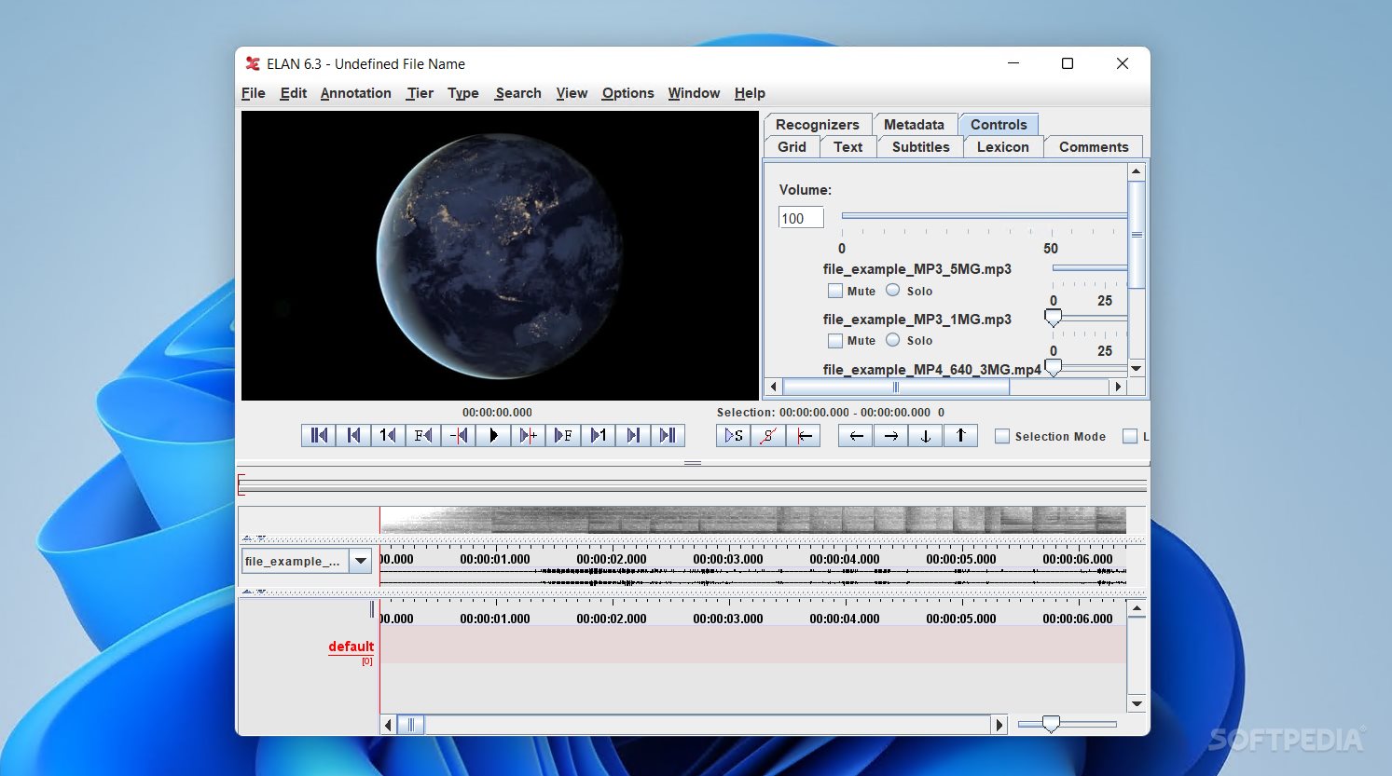Screen dimensions: 1392x776
Task: Switch to the Recognizers tab
Action: (x=817, y=125)
